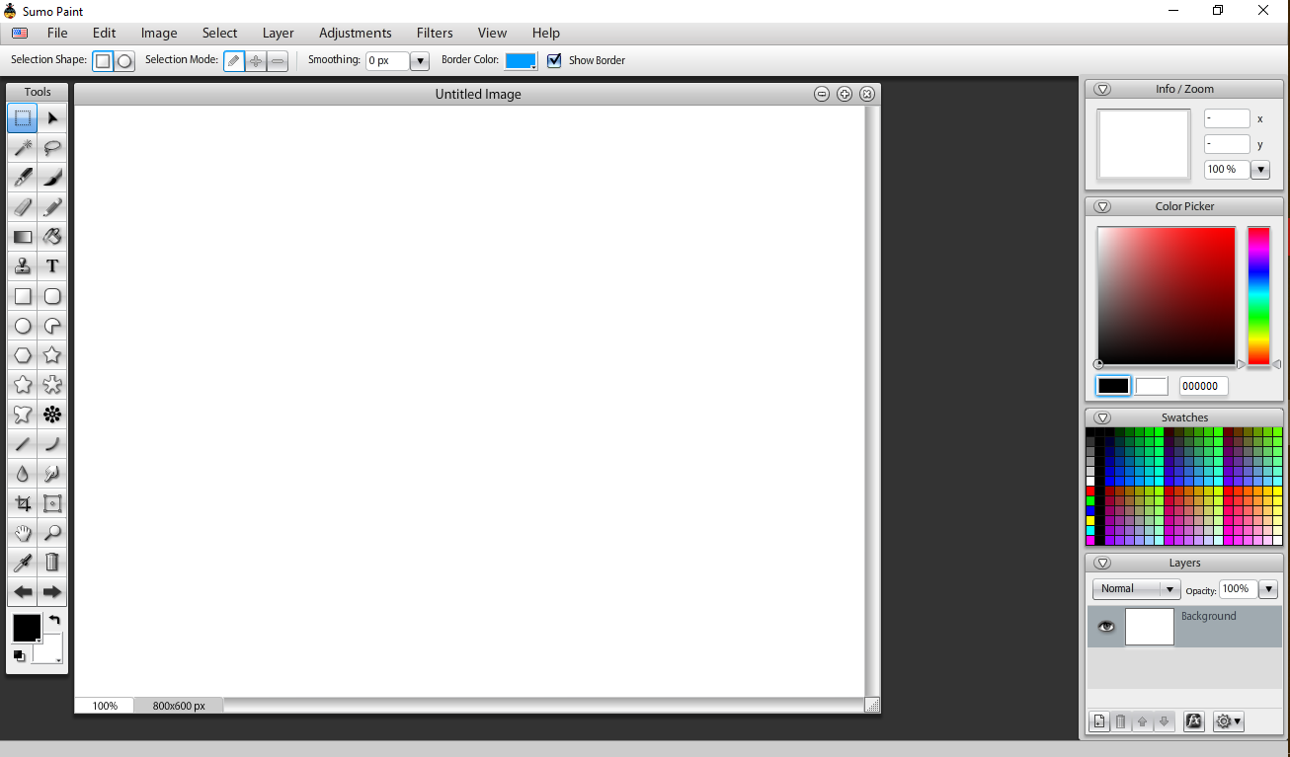Select the Star shape tool
The image size is (1290, 757).
pos(52,354)
